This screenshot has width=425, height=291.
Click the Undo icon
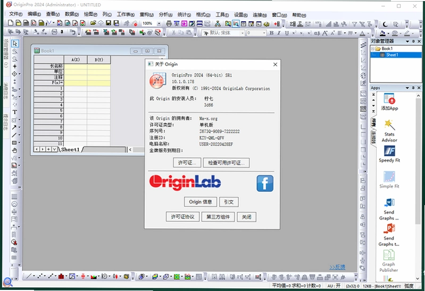click(72, 32)
